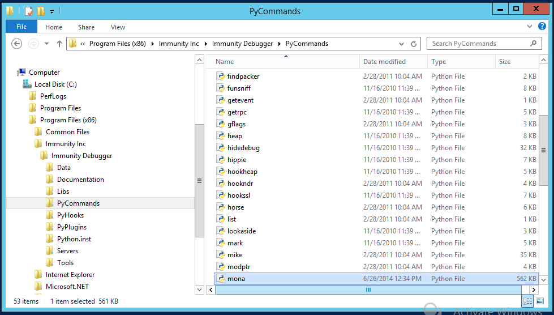
Task: Select the file named list
Action: point(231,219)
